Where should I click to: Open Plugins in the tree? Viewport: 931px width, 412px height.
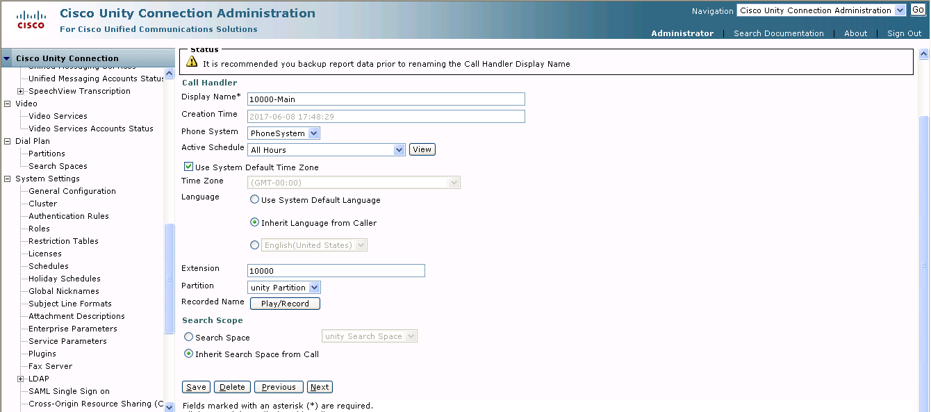pos(42,354)
